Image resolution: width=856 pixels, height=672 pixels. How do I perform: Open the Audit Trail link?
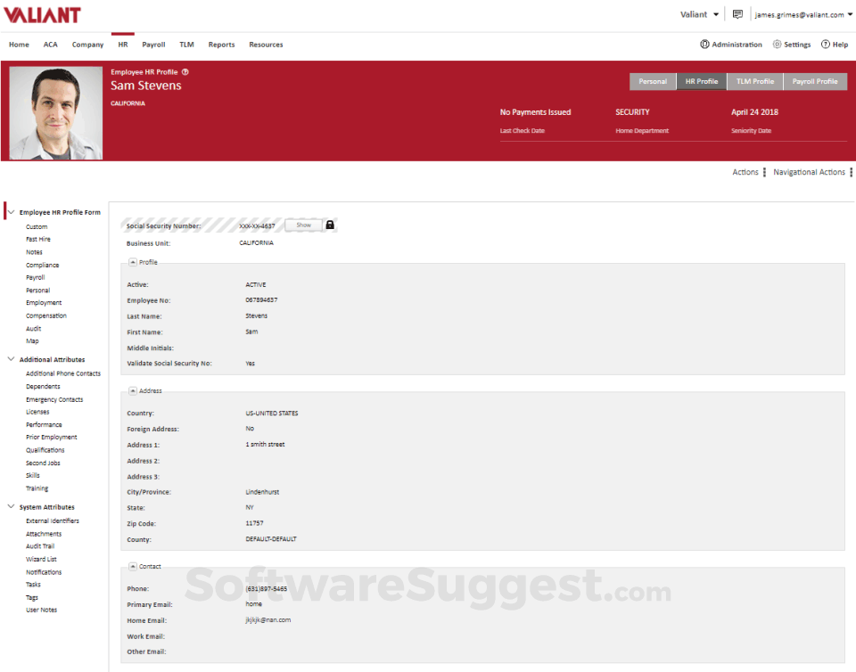pyautogui.click(x=39, y=545)
